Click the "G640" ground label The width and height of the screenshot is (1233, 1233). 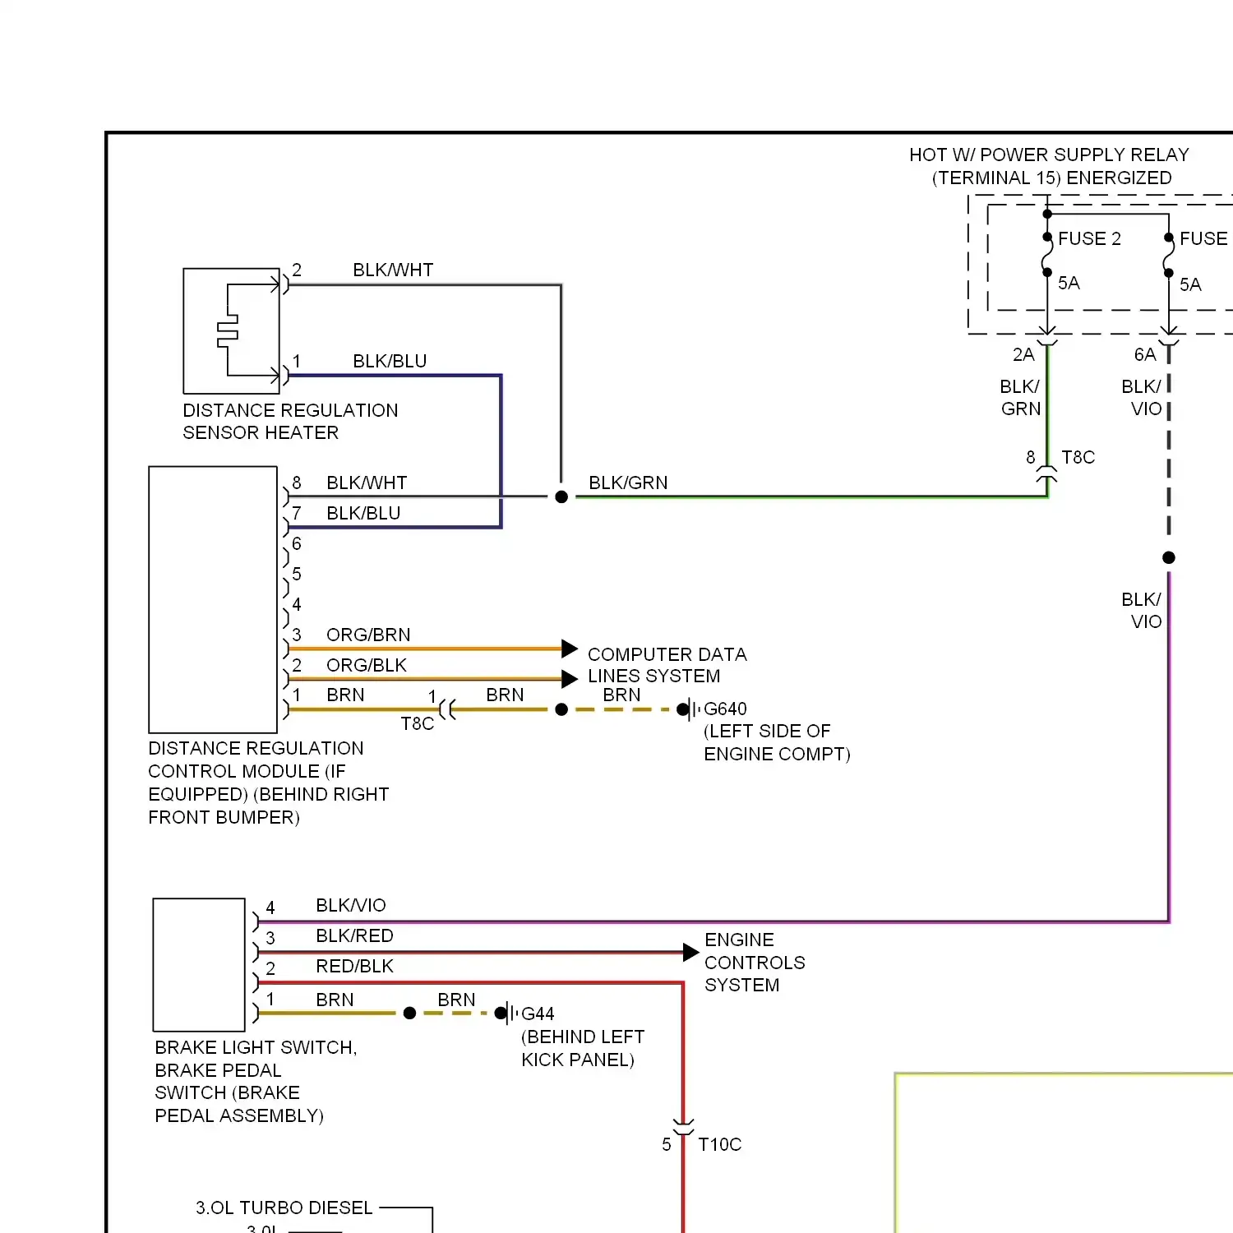(725, 709)
